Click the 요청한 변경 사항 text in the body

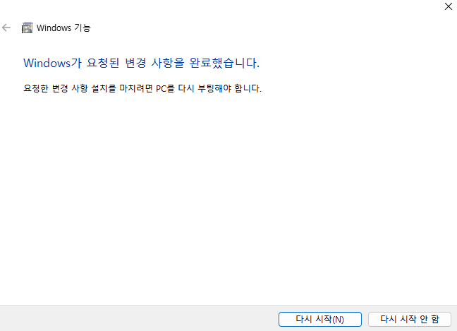pos(56,88)
